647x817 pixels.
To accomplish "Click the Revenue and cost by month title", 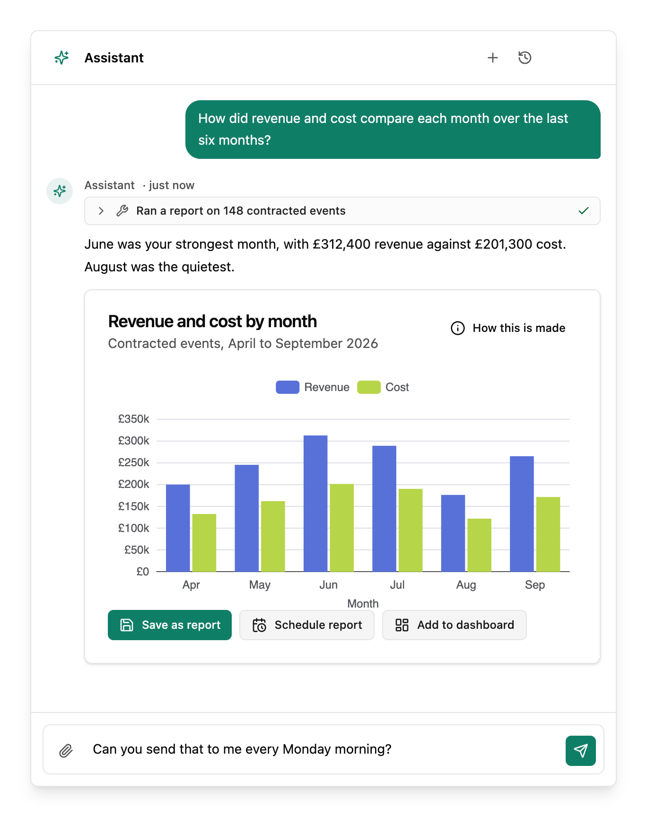I will click(x=212, y=322).
